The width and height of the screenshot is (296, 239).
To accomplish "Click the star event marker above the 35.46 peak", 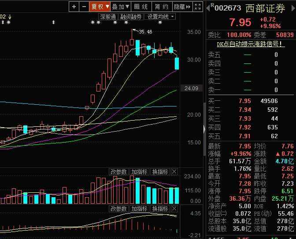I will [126, 22].
